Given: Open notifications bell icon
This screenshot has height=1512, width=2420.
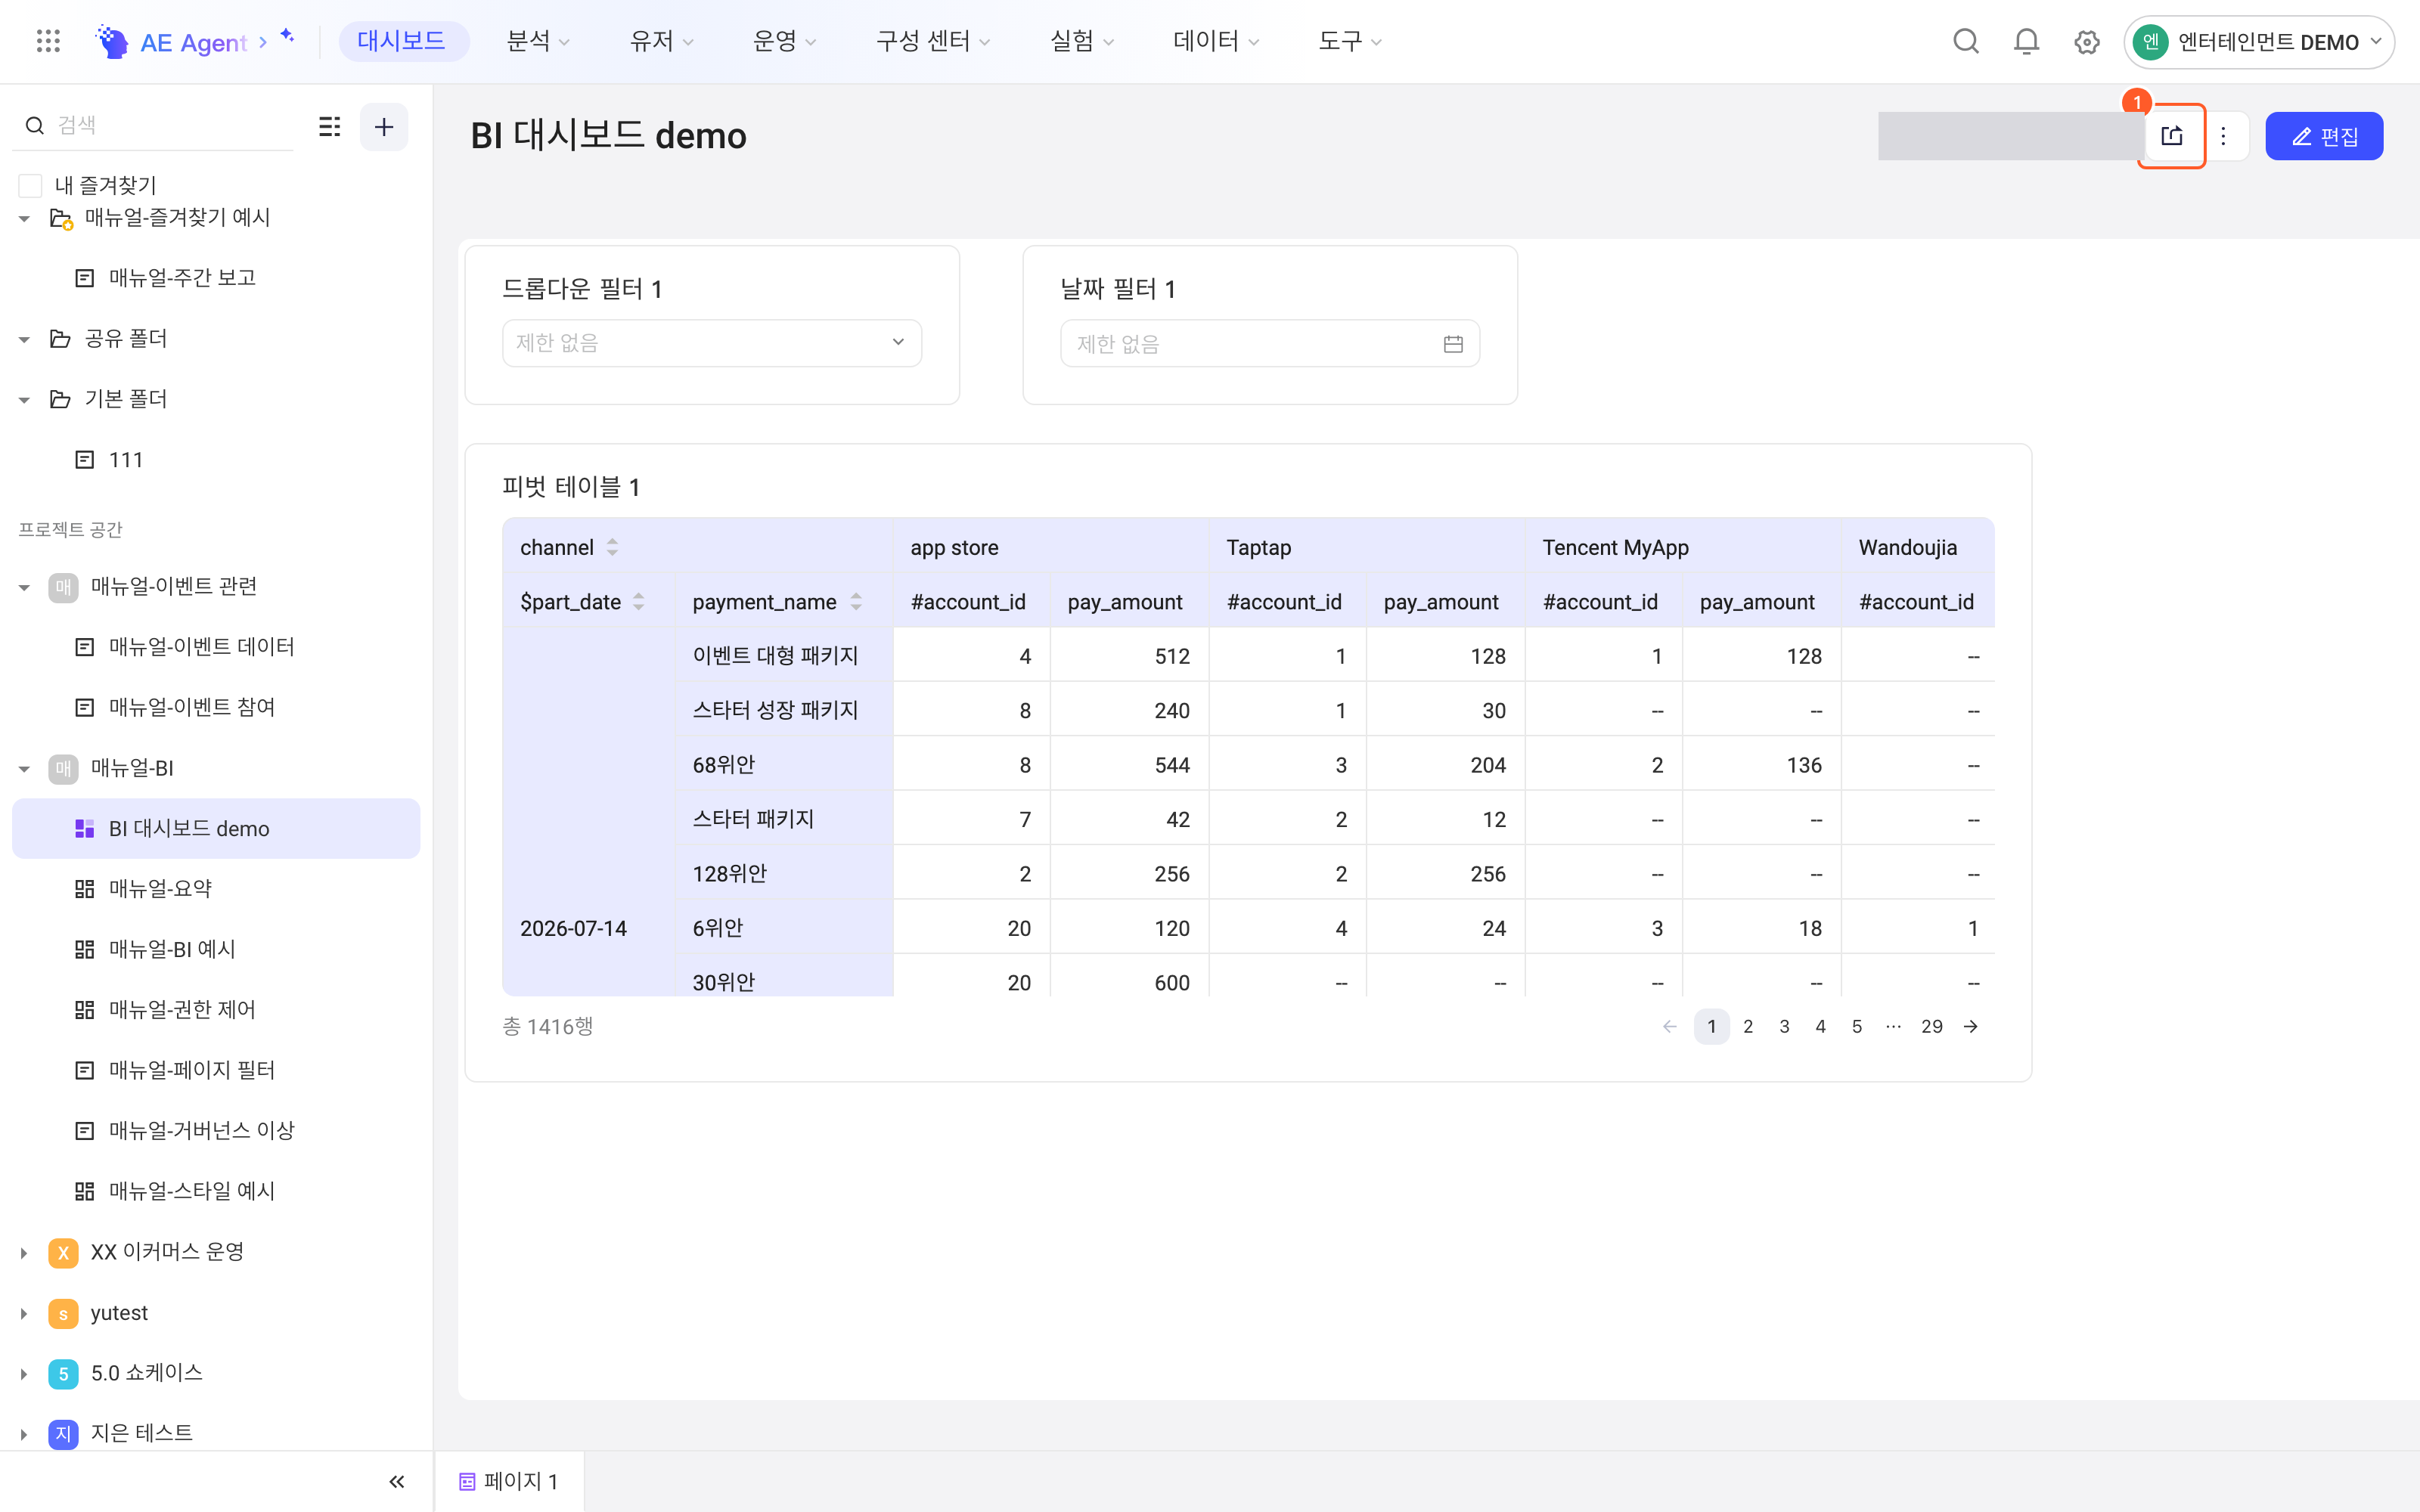Looking at the screenshot, I should [2026, 41].
